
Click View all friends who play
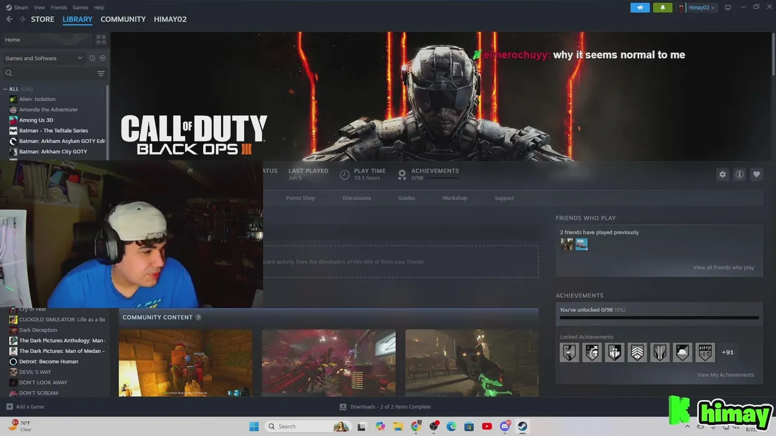tap(724, 268)
